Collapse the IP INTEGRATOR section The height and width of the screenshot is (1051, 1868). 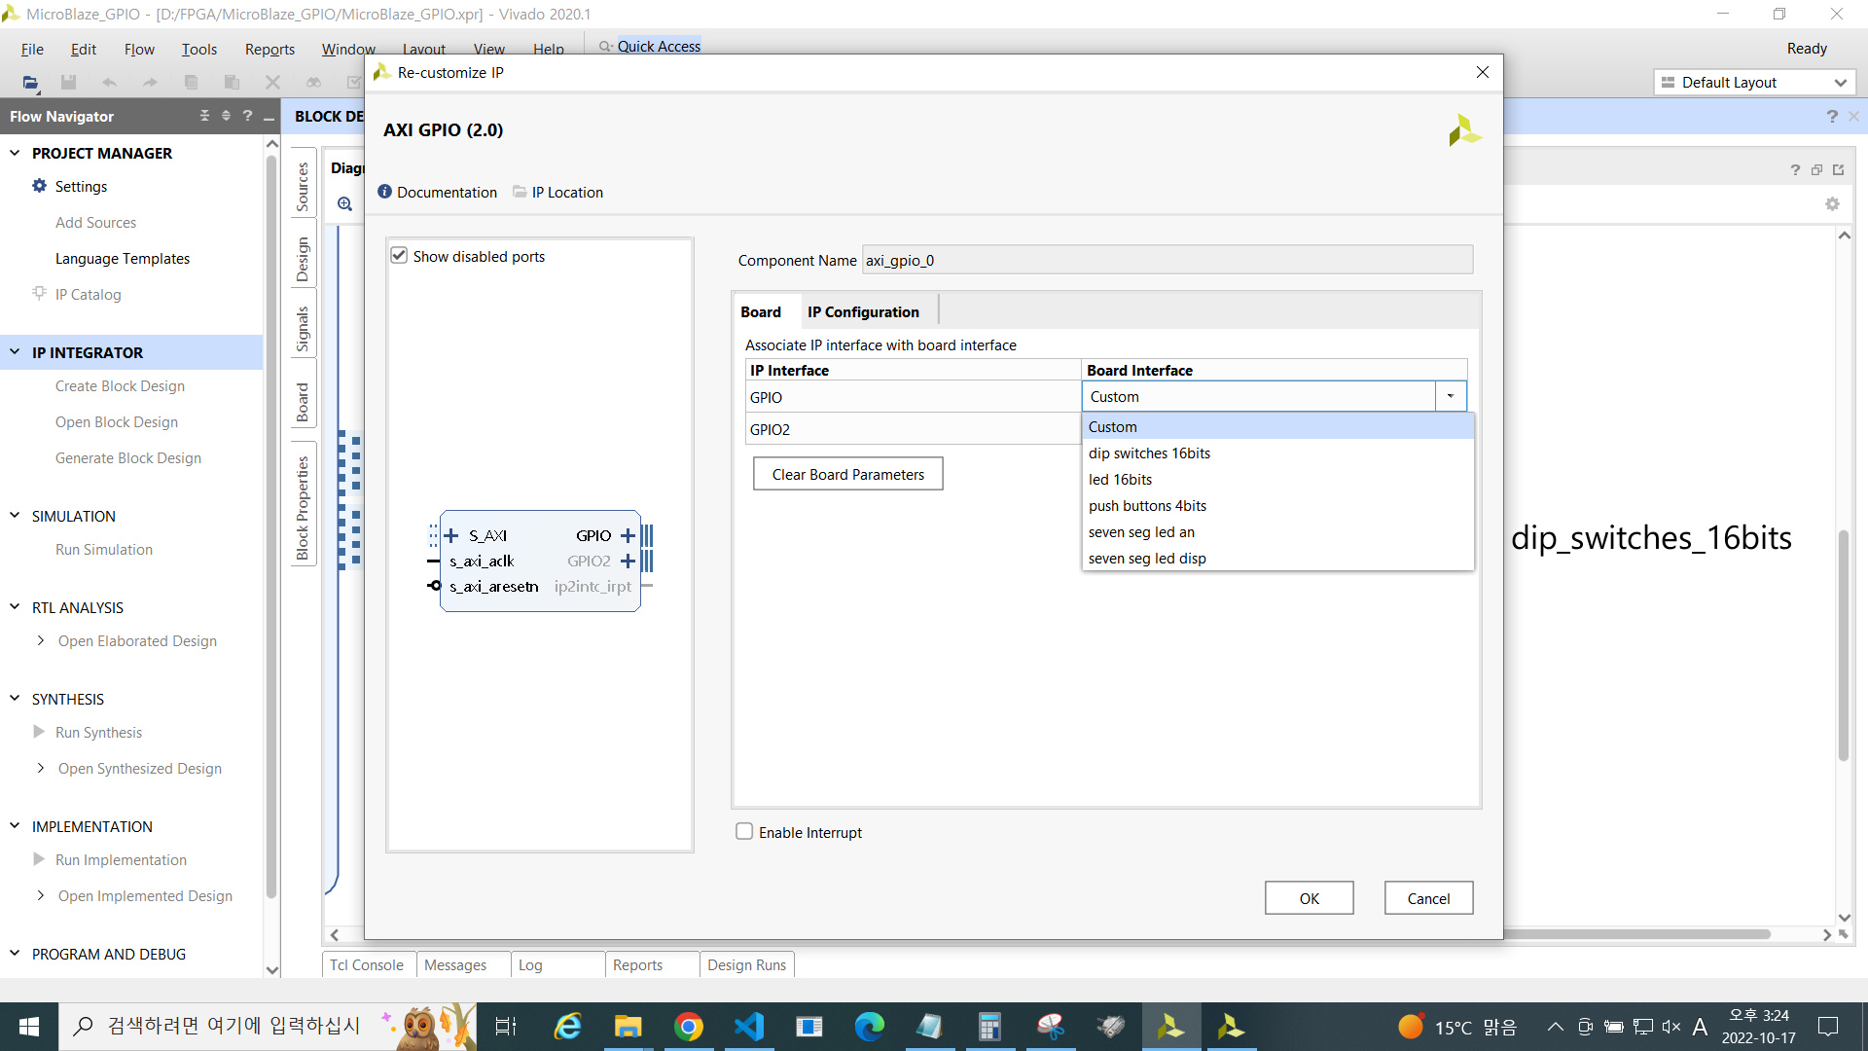point(15,352)
